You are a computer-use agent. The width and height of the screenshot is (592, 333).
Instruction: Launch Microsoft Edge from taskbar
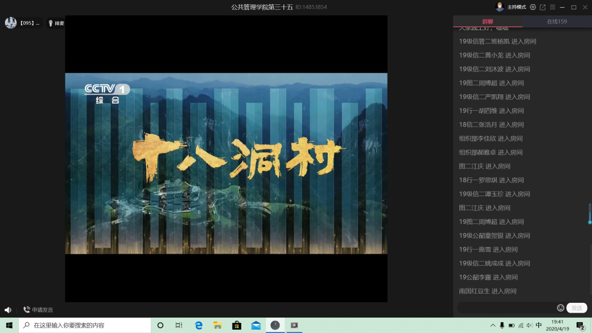198,325
